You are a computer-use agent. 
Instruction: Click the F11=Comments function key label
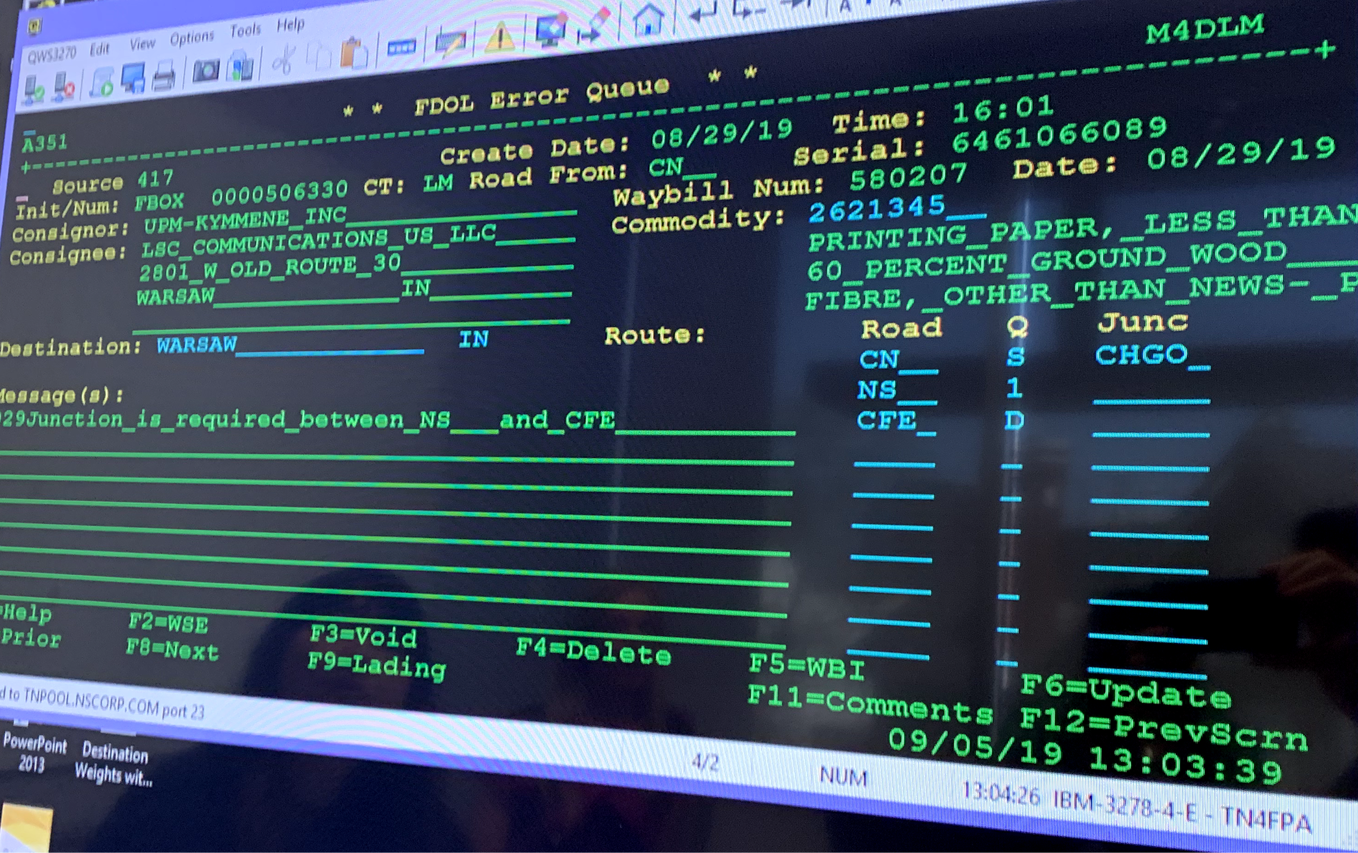tap(870, 705)
